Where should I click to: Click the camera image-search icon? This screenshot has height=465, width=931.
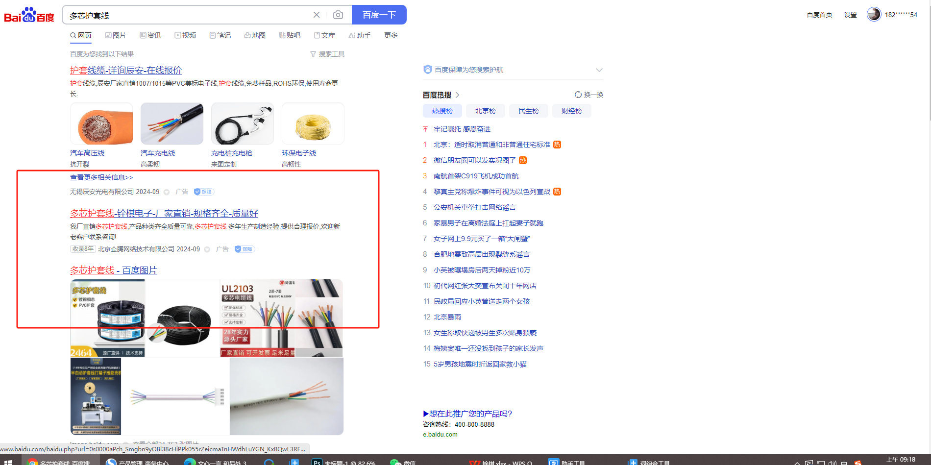pyautogui.click(x=338, y=15)
